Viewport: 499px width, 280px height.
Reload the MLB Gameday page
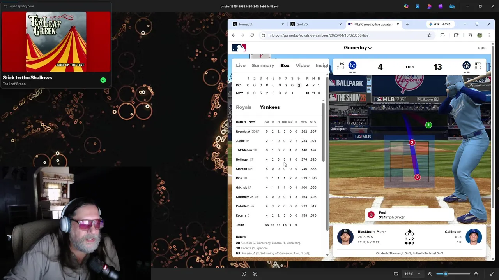point(252,35)
